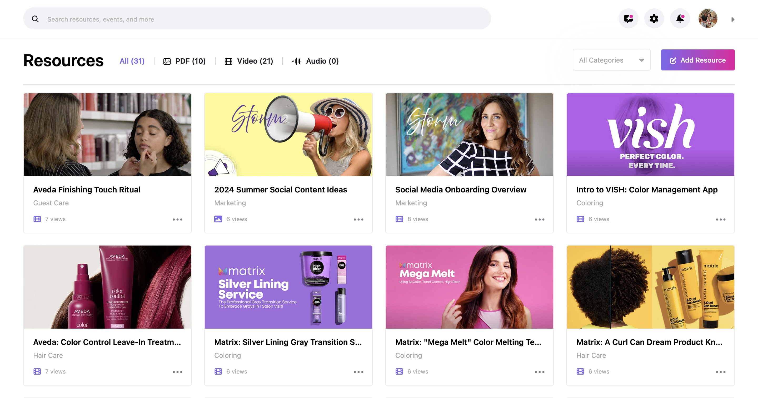Open more options for Matrix Mega Melt

point(540,372)
